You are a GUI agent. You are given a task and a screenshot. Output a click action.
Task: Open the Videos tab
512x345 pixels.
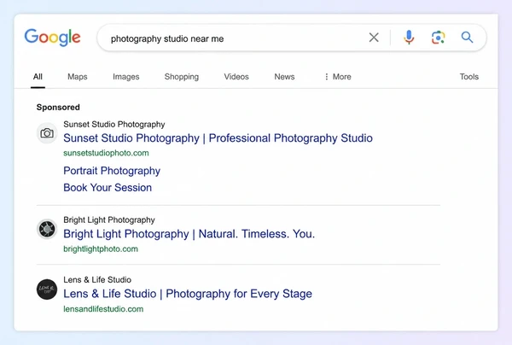tap(236, 77)
